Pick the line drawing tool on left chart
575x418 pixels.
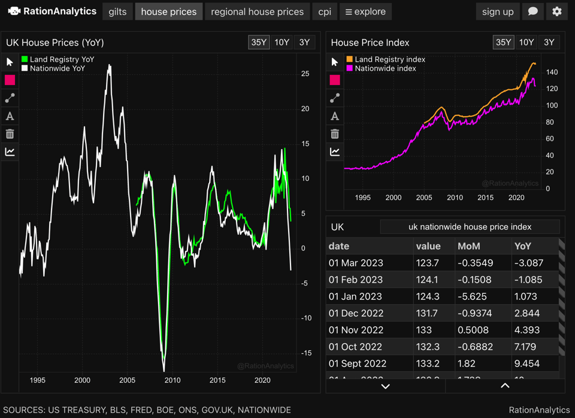[x=10, y=98]
